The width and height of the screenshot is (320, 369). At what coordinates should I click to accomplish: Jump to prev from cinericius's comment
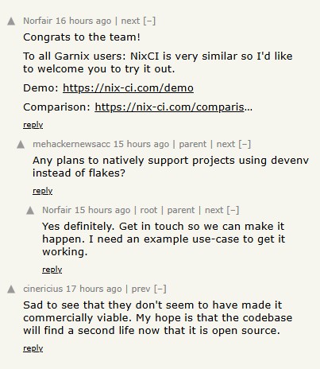coord(141,289)
